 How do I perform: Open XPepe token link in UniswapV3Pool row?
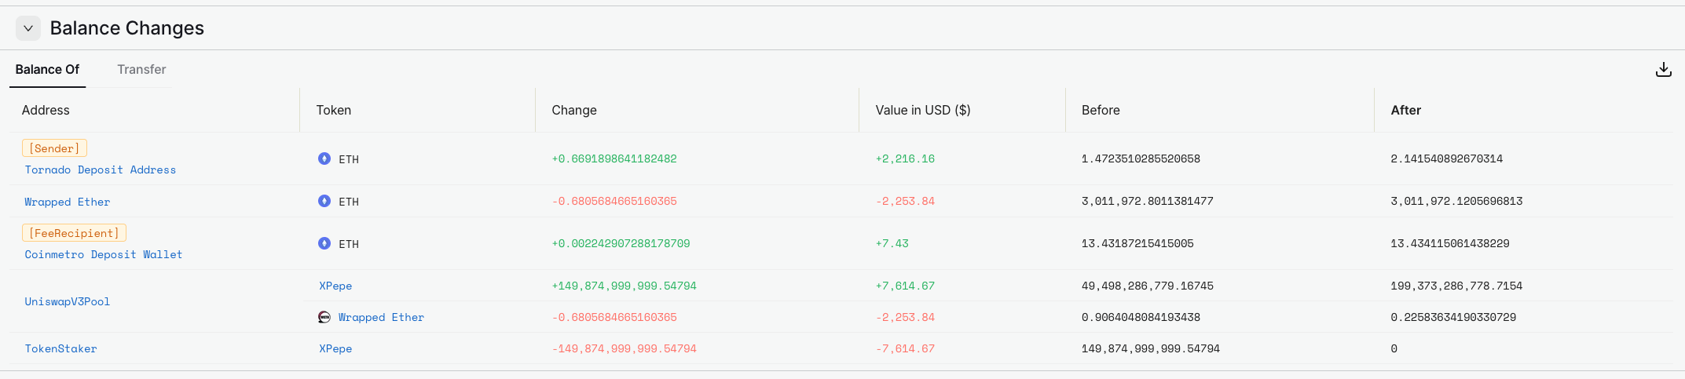click(335, 286)
